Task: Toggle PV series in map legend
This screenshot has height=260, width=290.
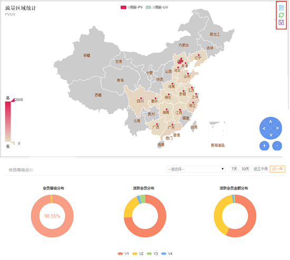Action: 131,7
